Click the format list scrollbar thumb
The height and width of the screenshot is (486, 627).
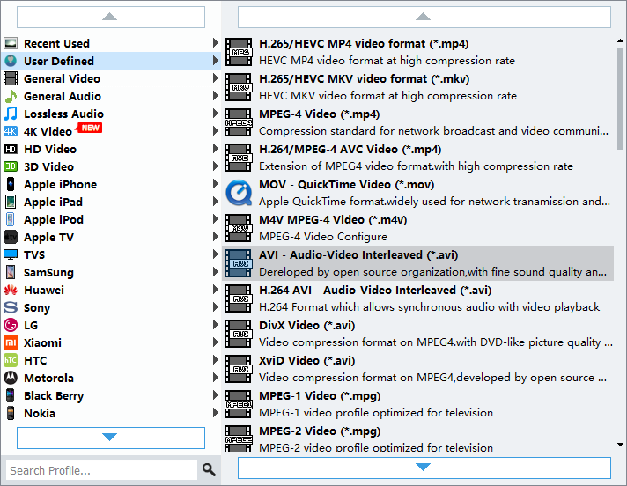pyautogui.click(x=620, y=98)
